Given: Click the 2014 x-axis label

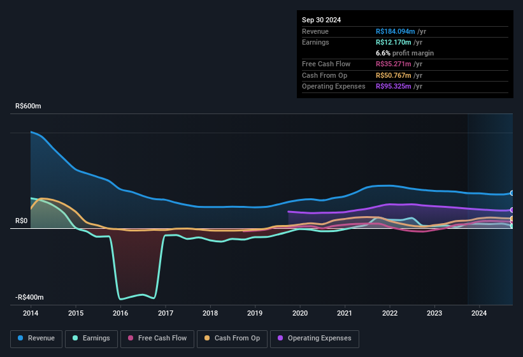Looking at the screenshot, I should click(31, 313).
